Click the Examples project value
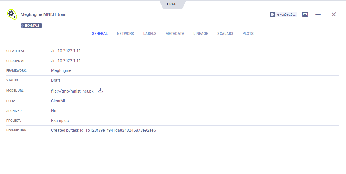Viewport: 346px width, 174px height. 60,121
